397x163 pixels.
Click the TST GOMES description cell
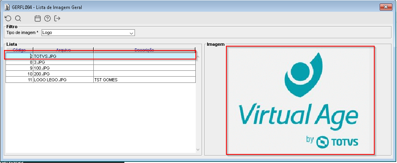(144, 80)
